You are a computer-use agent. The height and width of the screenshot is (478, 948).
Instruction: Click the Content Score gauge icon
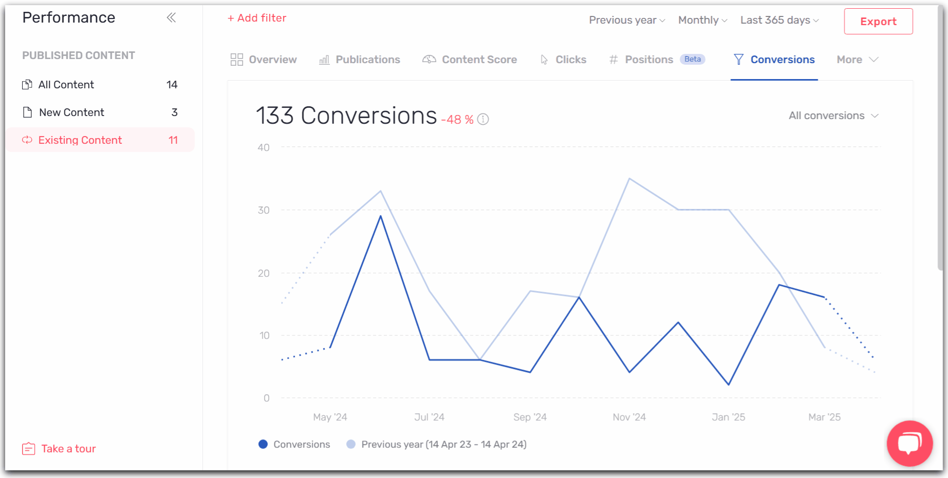point(429,60)
